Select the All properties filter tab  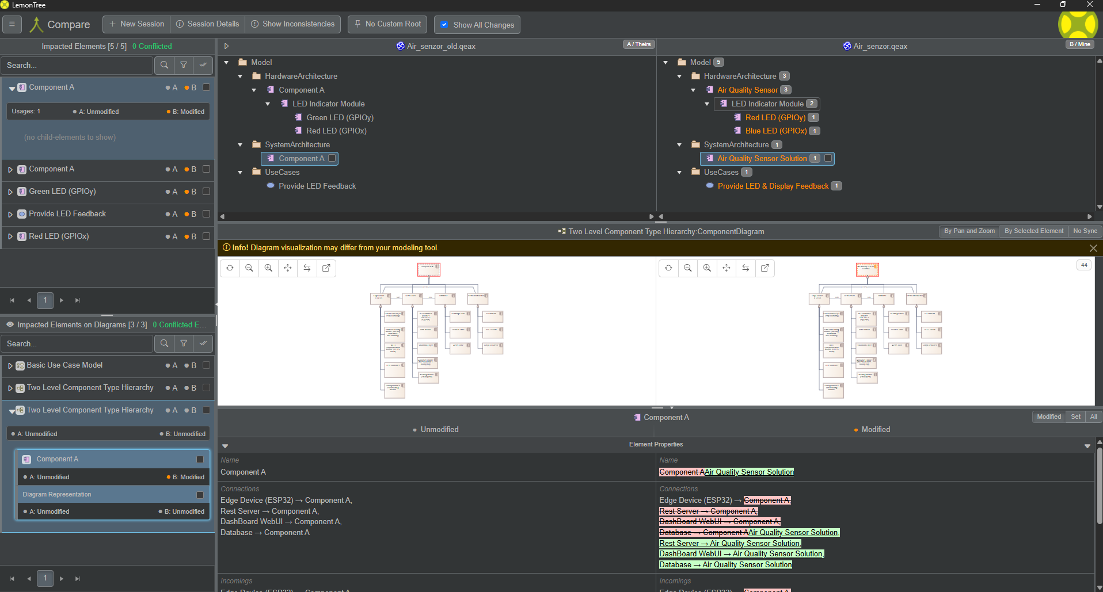pos(1093,417)
